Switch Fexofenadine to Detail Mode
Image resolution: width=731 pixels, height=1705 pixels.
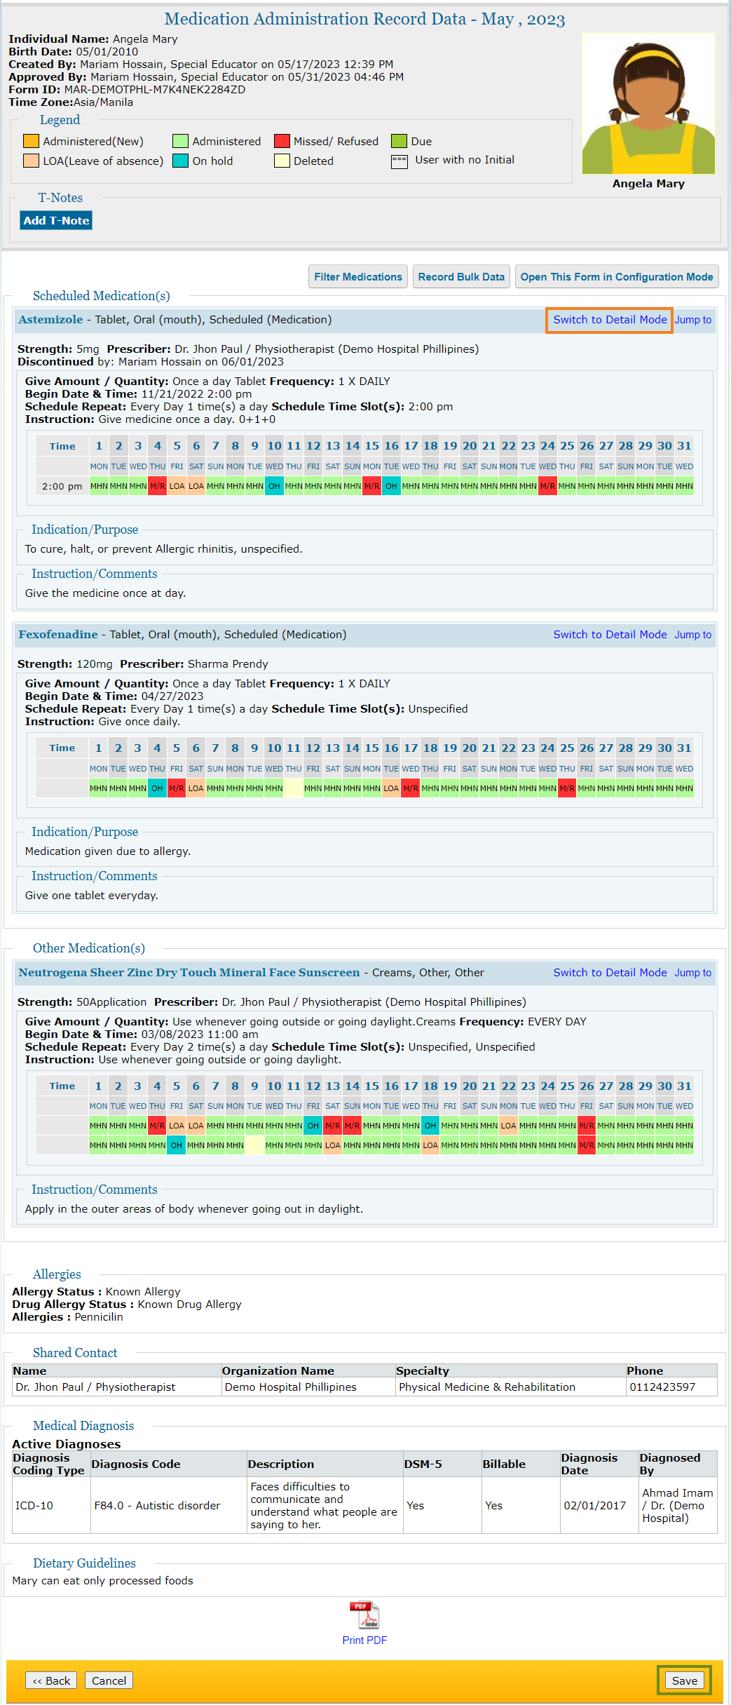610,635
